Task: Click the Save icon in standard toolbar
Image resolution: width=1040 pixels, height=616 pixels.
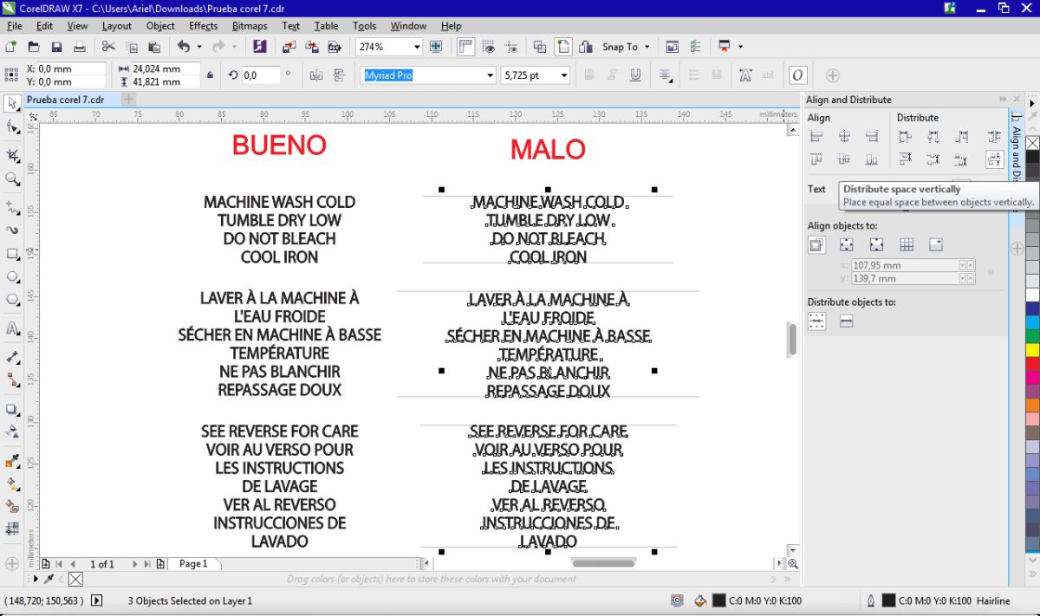Action: tap(56, 47)
